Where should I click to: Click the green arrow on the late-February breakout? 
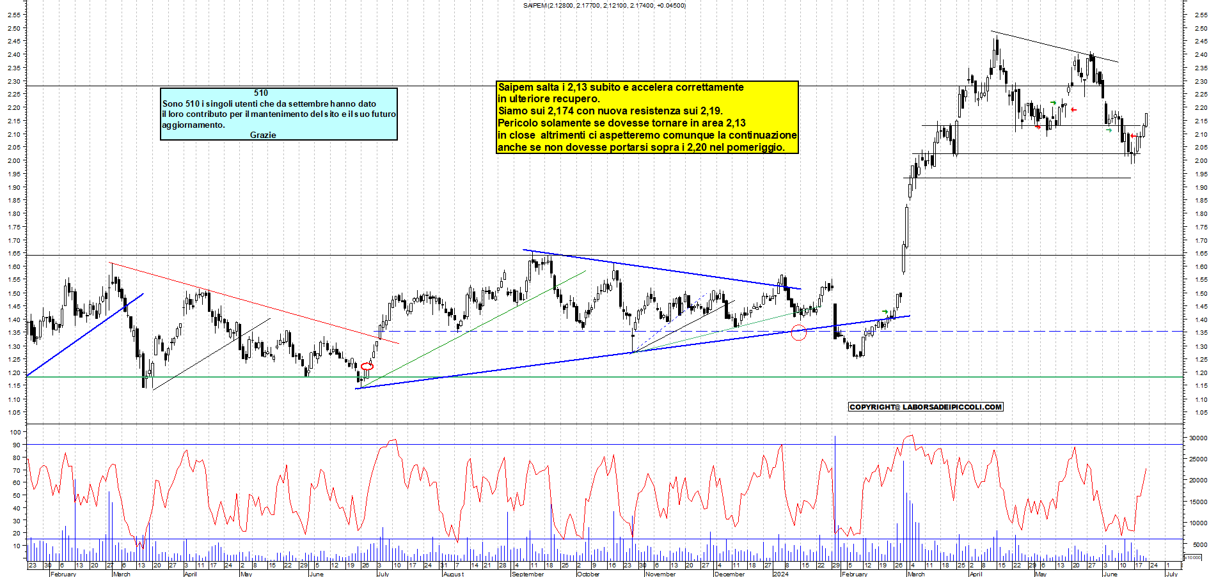tap(885, 312)
